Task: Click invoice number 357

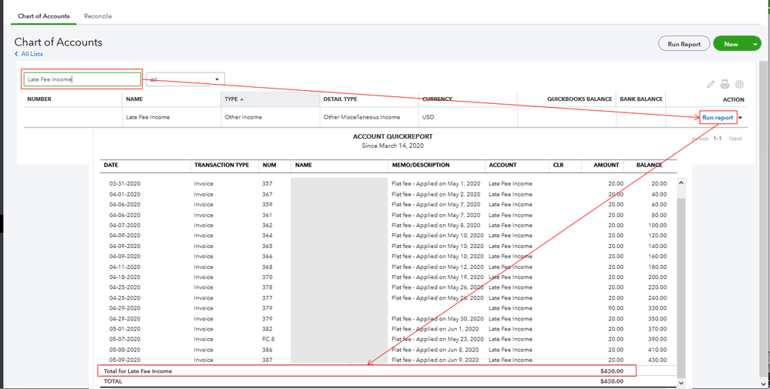Action: [267, 184]
